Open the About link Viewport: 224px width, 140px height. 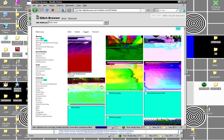(x=64, y=18)
